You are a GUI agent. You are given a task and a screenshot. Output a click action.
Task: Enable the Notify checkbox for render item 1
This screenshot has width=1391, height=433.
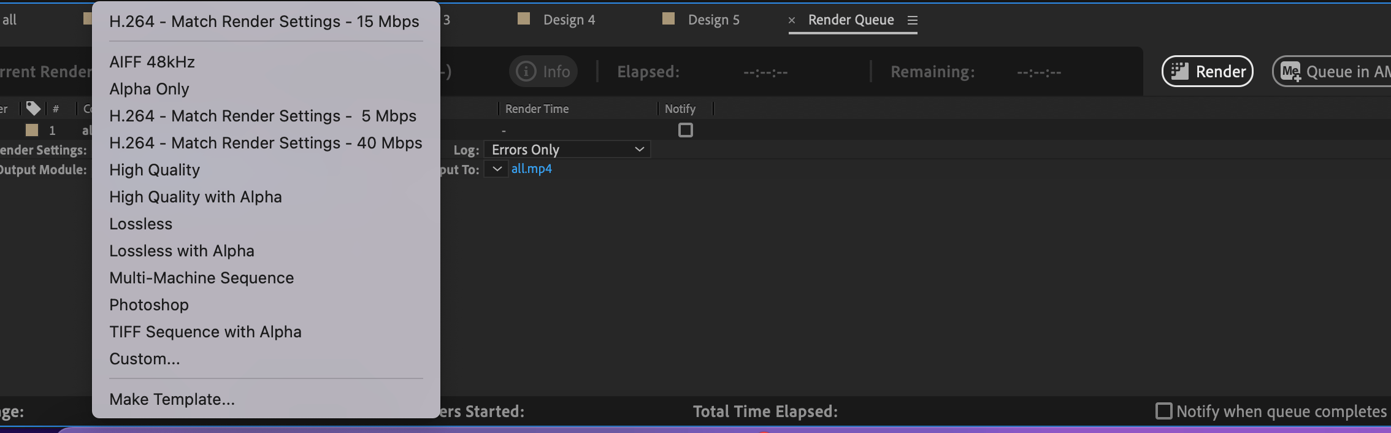[686, 130]
